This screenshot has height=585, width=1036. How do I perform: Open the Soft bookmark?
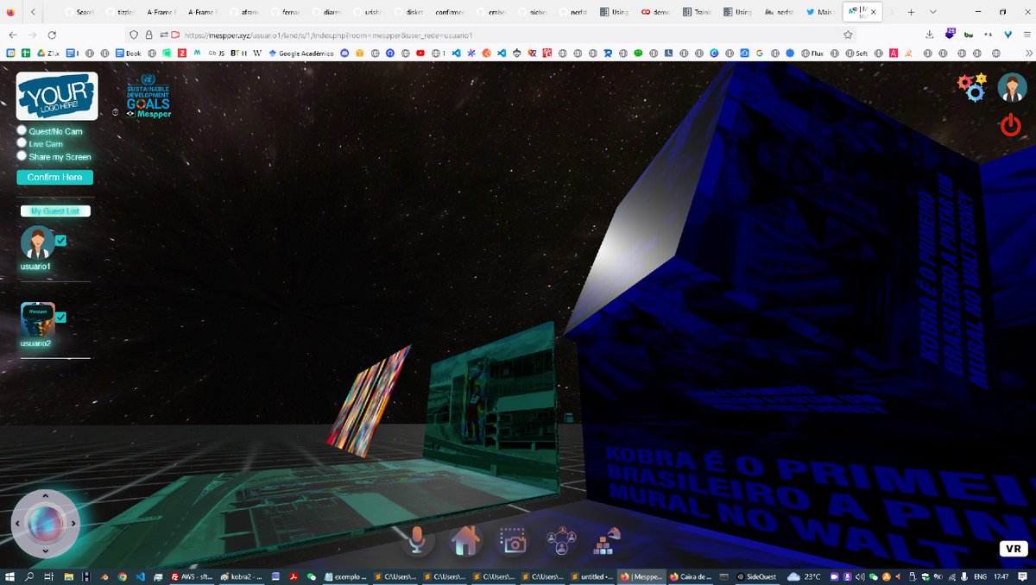point(855,53)
